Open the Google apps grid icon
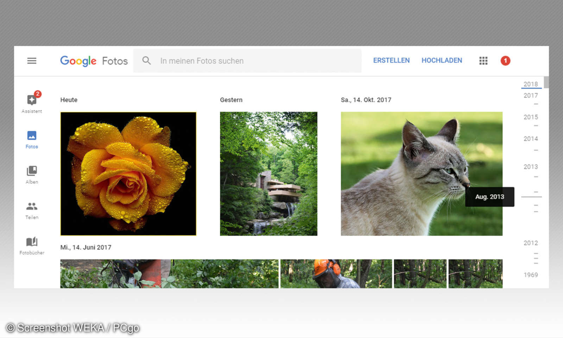Image resolution: width=563 pixels, height=338 pixels. click(483, 61)
